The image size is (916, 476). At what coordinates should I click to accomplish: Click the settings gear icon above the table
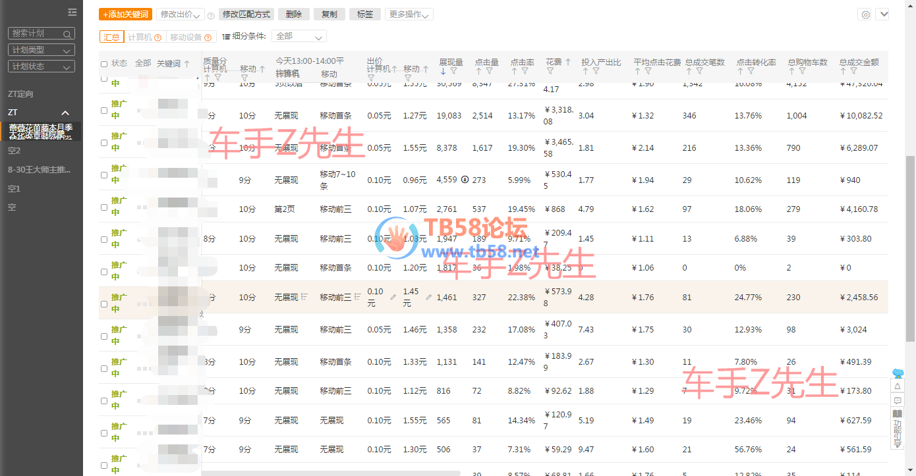(866, 14)
